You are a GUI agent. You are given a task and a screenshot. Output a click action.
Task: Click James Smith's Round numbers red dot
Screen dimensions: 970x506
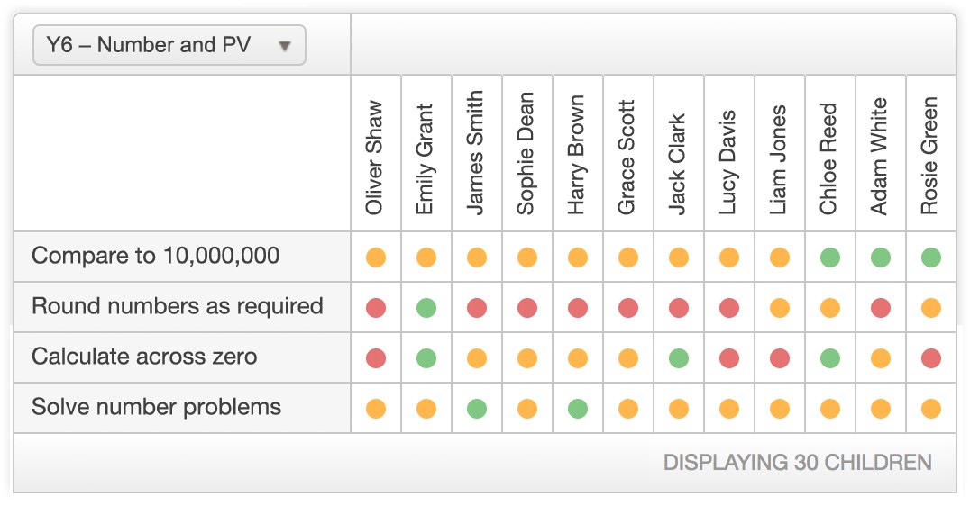[x=476, y=307]
